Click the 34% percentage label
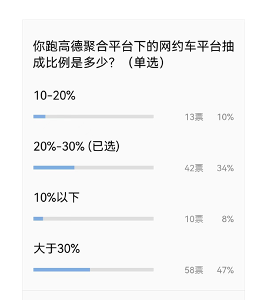The width and height of the screenshot is (267, 300). 225,168
